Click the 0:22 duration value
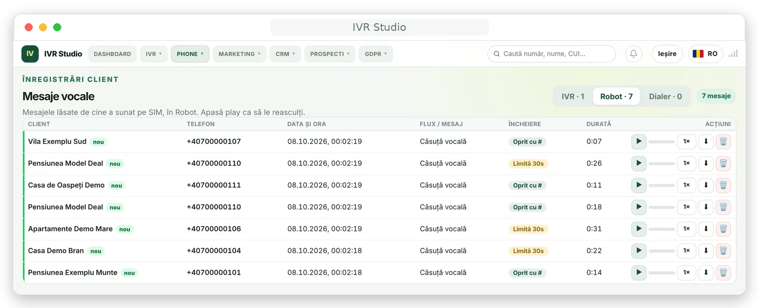 pos(594,251)
